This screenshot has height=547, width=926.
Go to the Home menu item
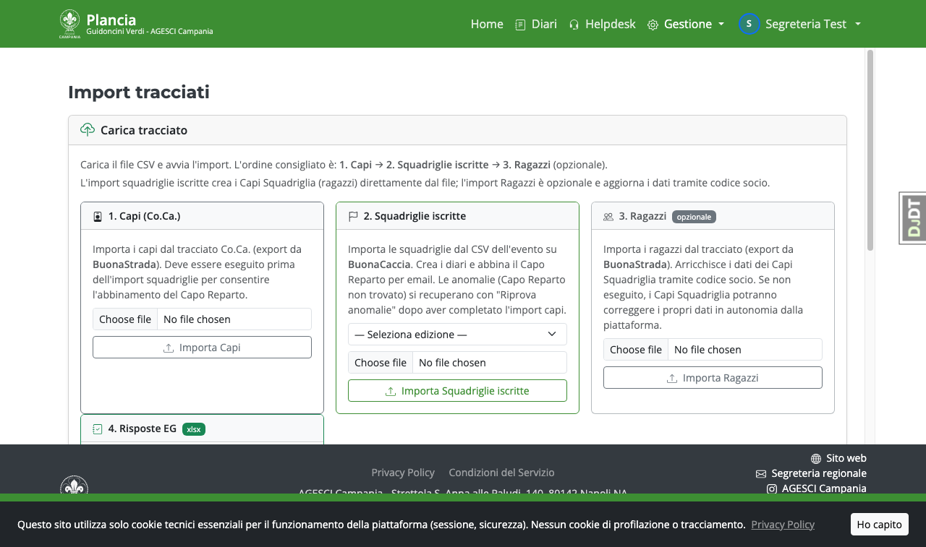click(487, 24)
